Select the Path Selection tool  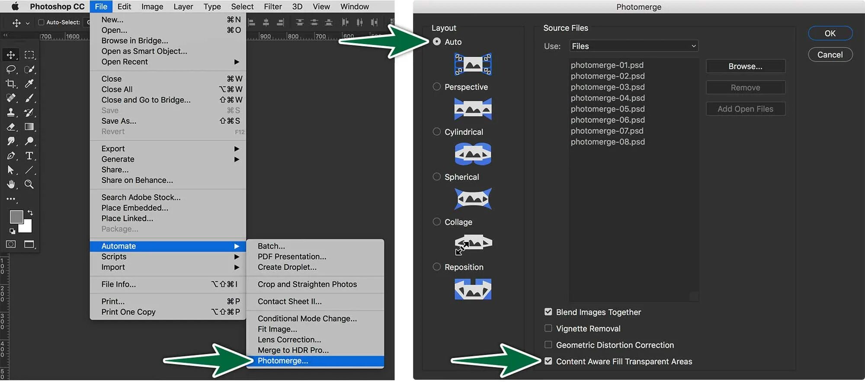11,170
